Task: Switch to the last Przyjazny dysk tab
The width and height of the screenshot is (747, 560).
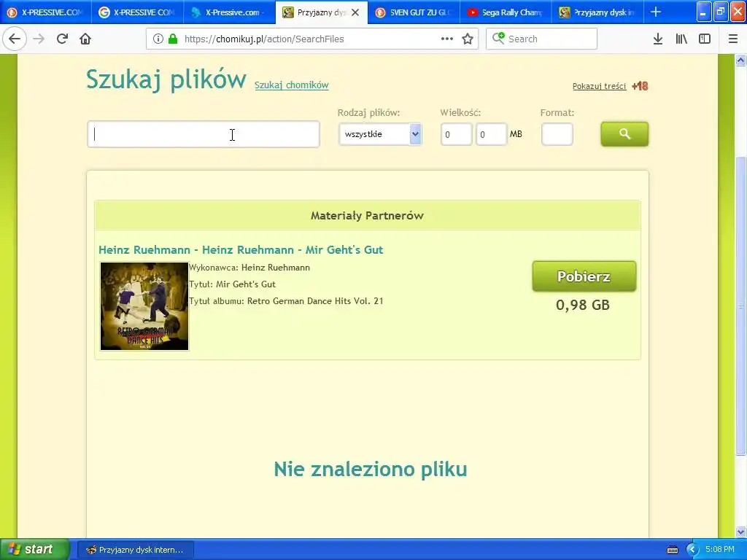Action: (597, 12)
